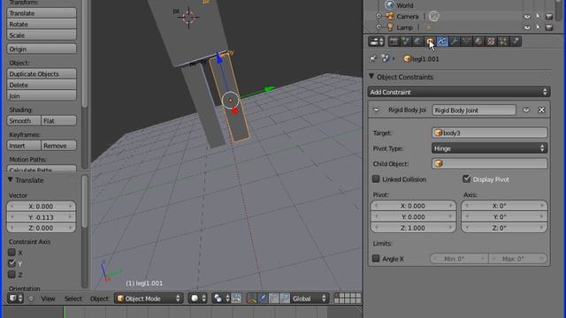The image size is (566, 318).
Task: Click the viewport layer buttons grid
Action: [x=348, y=299]
